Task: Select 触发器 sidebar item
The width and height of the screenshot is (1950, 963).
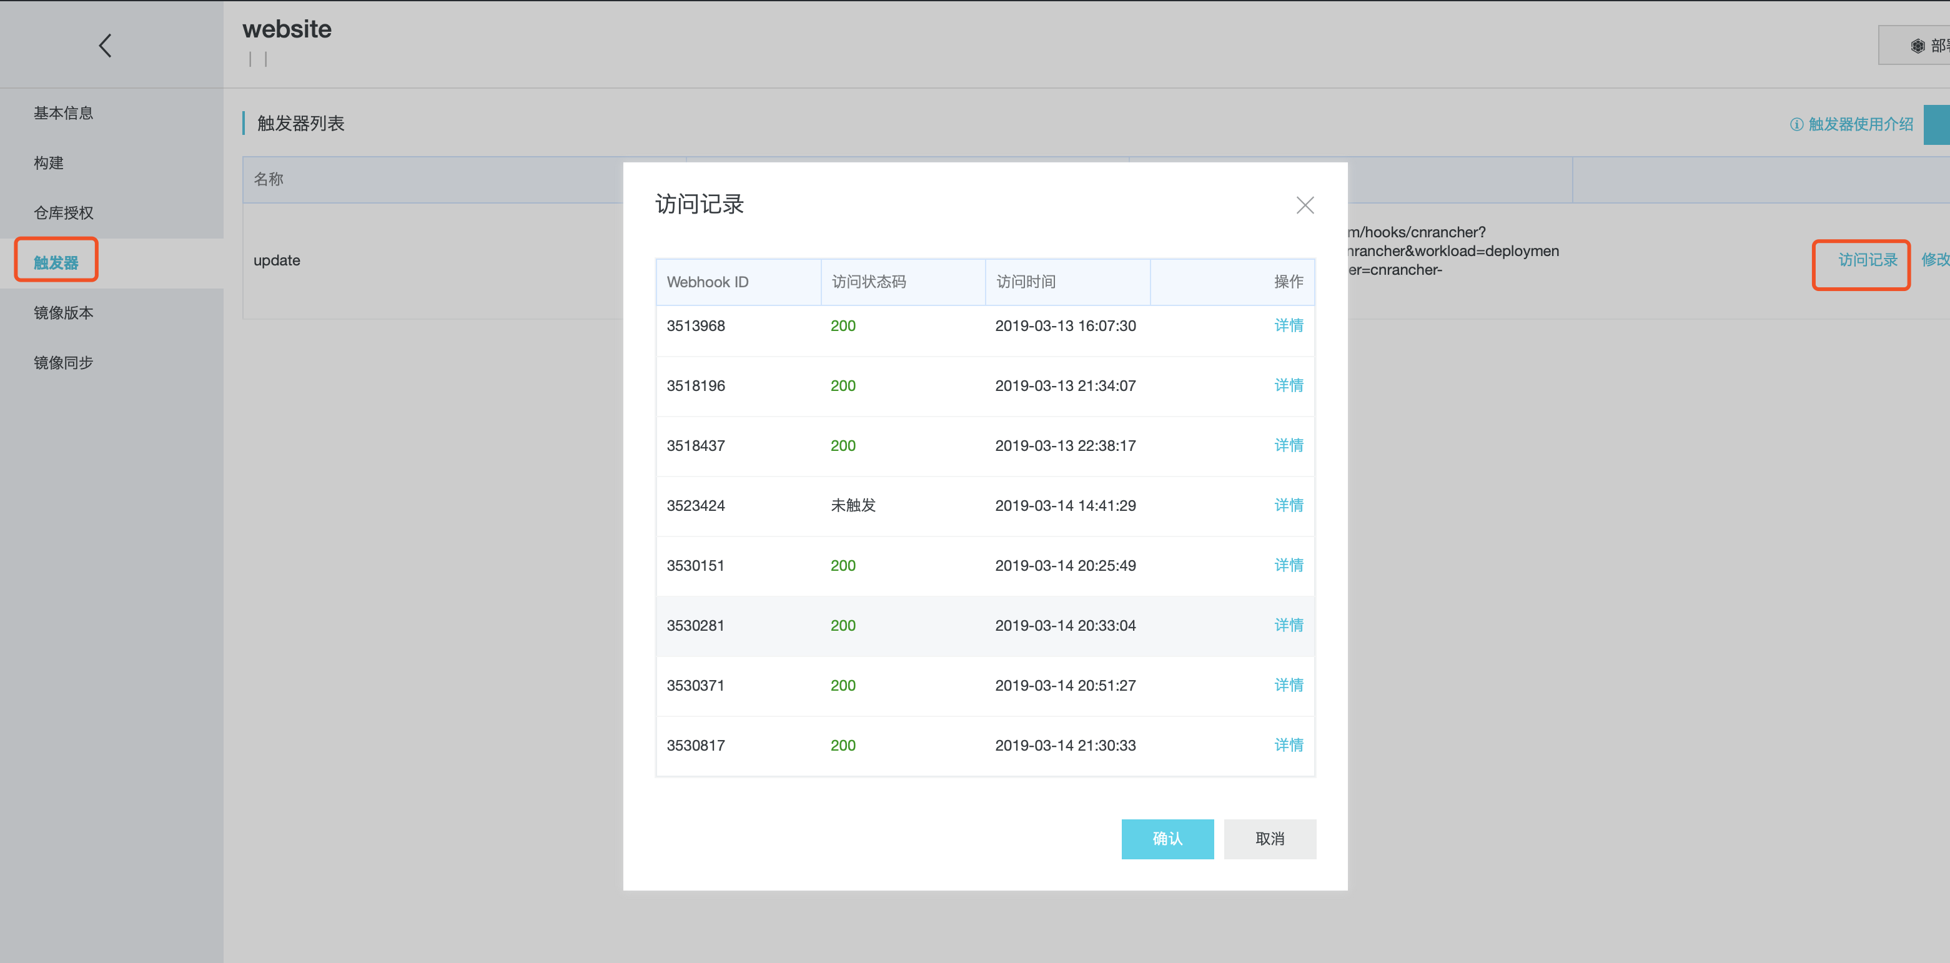Action: pyautogui.click(x=56, y=262)
